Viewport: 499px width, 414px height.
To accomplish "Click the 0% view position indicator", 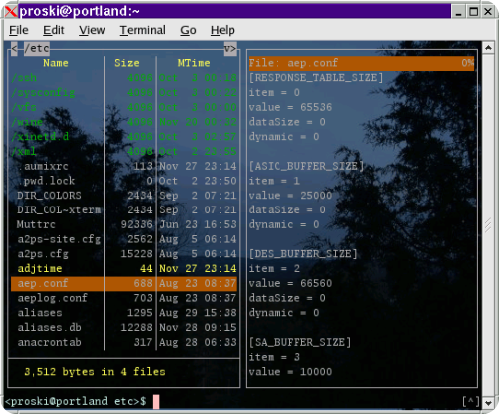I will [x=467, y=63].
